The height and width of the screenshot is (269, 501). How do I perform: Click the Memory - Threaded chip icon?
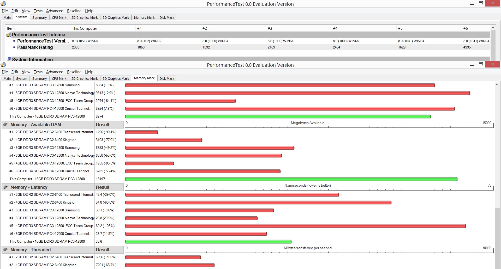tap(5, 250)
